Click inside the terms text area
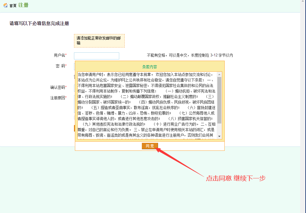 click(147, 104)
